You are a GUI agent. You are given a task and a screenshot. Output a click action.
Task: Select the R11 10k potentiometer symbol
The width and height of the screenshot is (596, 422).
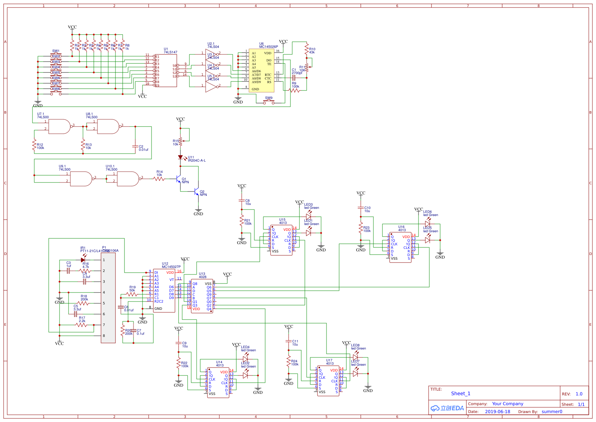[x=307, y=68]
